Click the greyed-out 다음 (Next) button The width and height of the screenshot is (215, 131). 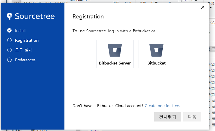click(192, 117)
